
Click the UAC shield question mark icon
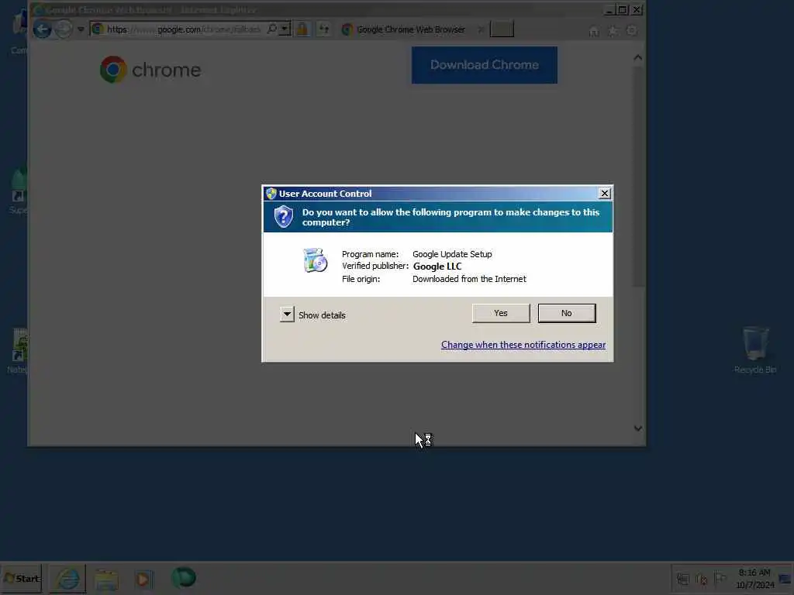click(x=284, y=217)
